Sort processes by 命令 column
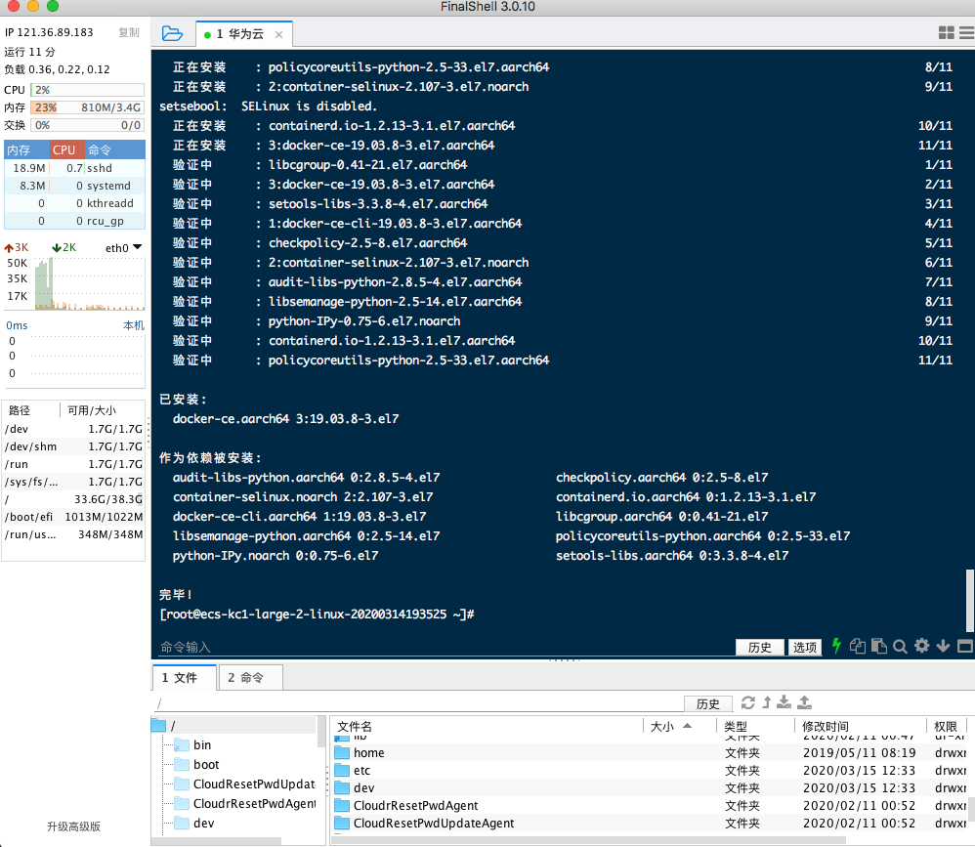Screen dimensions: 975x847 [x=115, y=149]
